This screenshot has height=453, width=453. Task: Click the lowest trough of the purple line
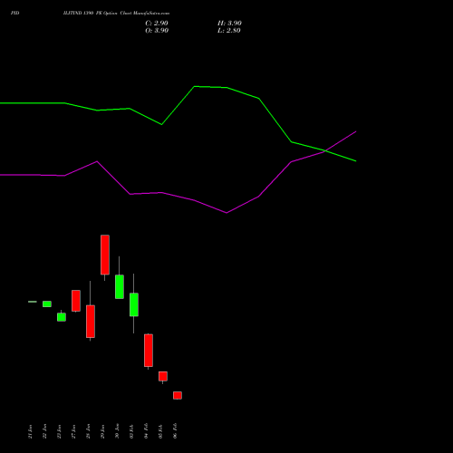tap(226, 213)
